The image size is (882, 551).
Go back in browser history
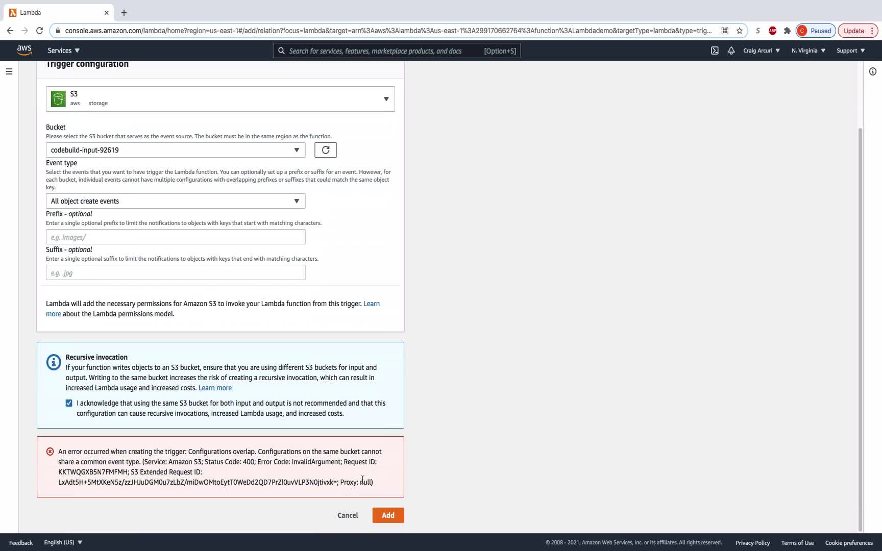tap(10, 31)
